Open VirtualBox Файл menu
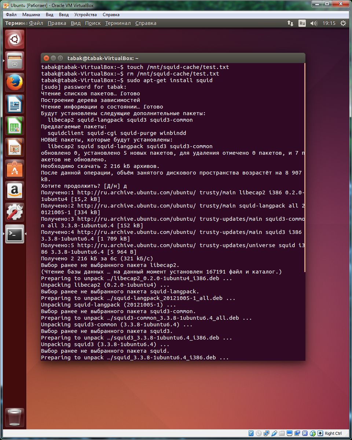 (x=11, y=15)
